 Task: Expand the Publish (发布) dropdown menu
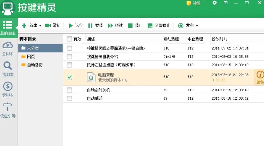pyautogui.click(x=197, y=26)
